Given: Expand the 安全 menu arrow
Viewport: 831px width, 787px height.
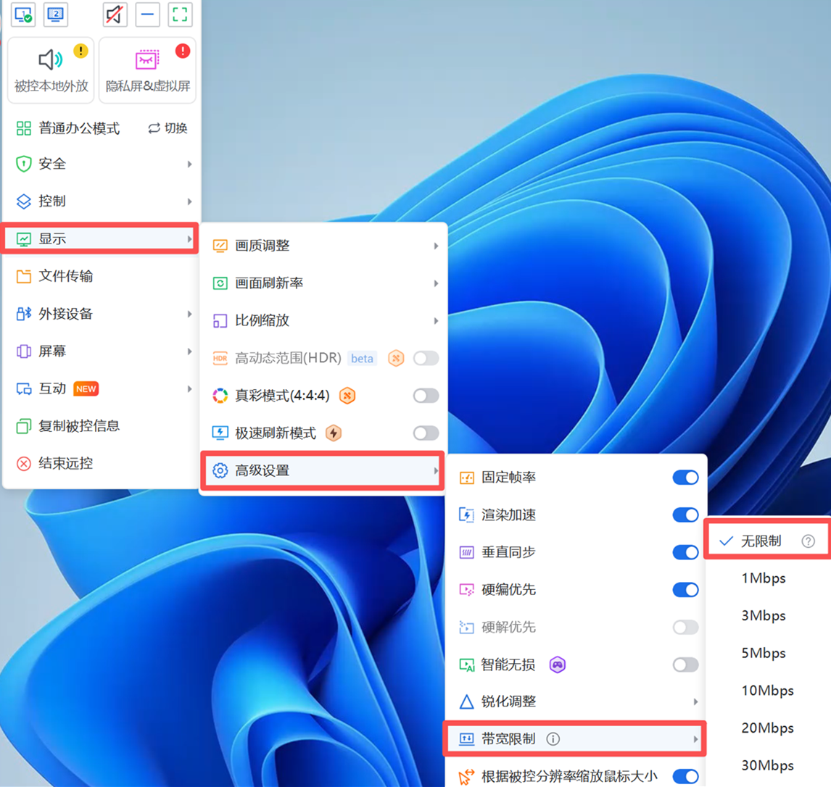Looking at the screenshot, I should tap(189, 165).
